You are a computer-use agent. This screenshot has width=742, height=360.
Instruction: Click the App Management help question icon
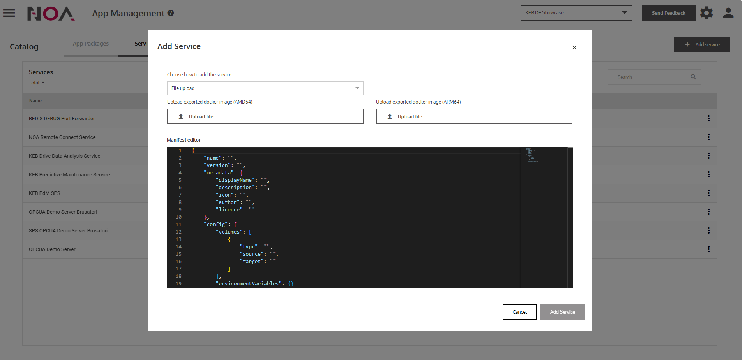(171, 13)
